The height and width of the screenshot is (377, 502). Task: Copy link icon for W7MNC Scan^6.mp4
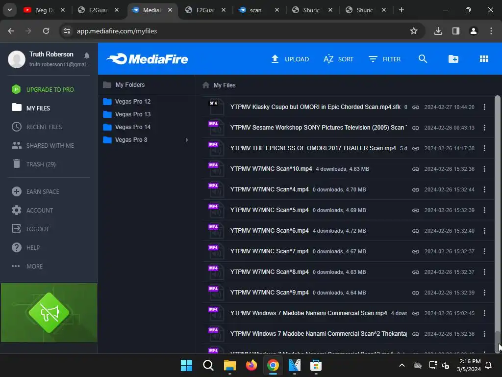click(416, 231)
